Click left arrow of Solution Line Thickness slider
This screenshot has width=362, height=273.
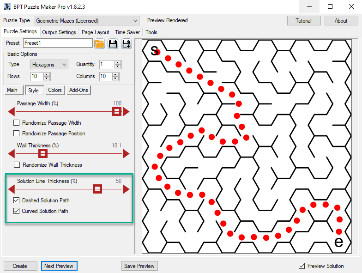[12, 189]
